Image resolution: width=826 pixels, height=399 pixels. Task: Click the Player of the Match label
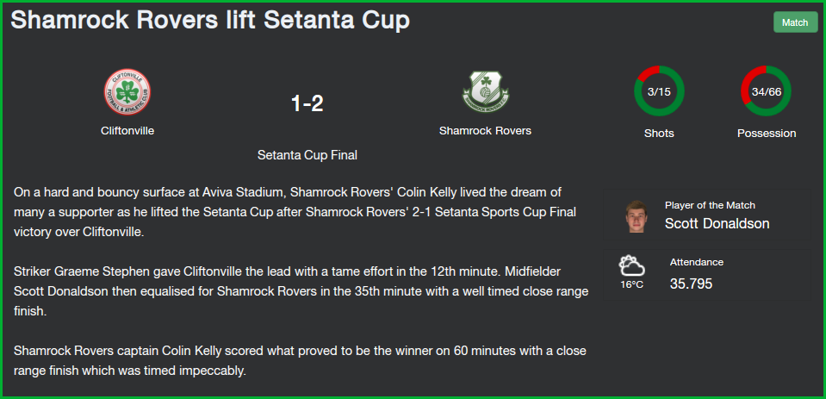click(710, 205)
